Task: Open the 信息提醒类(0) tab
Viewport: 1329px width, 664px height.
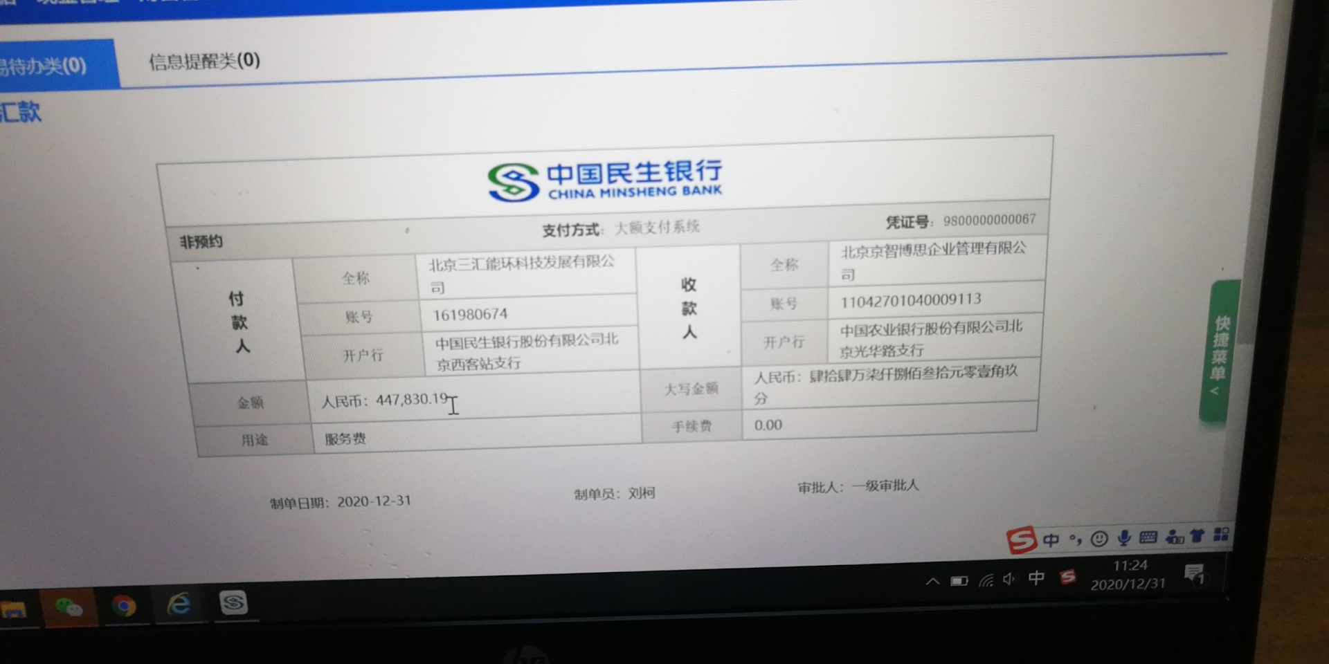Action: coord(204,62)
